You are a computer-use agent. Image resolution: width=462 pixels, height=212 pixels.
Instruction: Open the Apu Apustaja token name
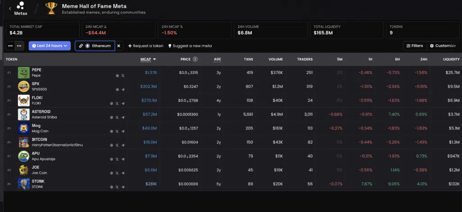click(43, 159)
